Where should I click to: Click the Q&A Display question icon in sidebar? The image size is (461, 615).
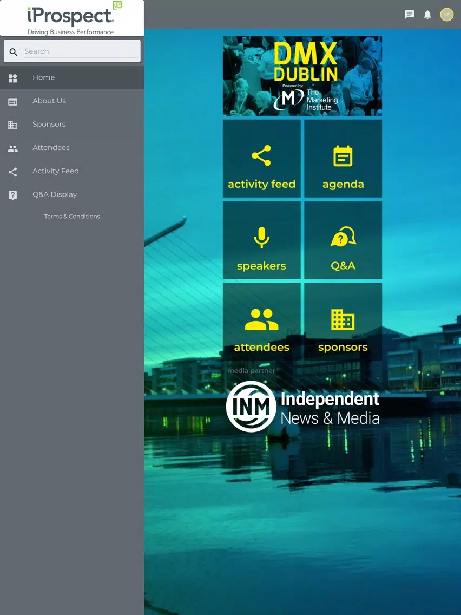click(x=12, y=195)
